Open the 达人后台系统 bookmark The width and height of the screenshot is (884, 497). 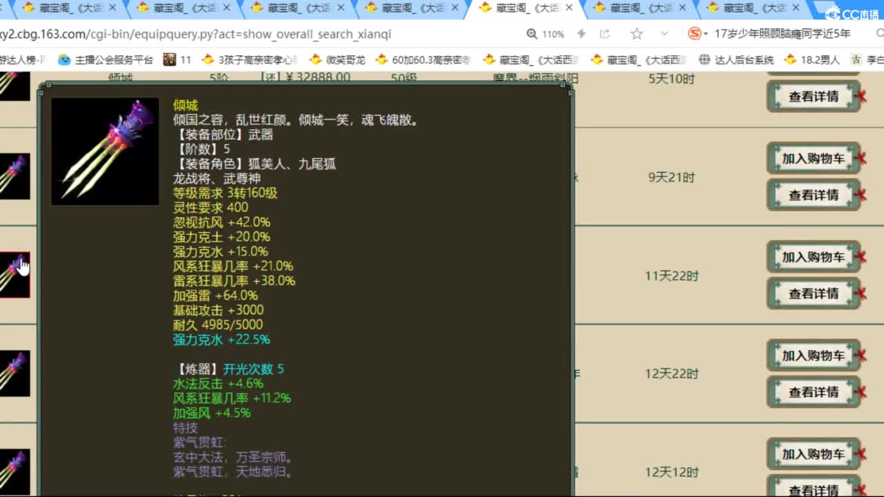(736, 60)
